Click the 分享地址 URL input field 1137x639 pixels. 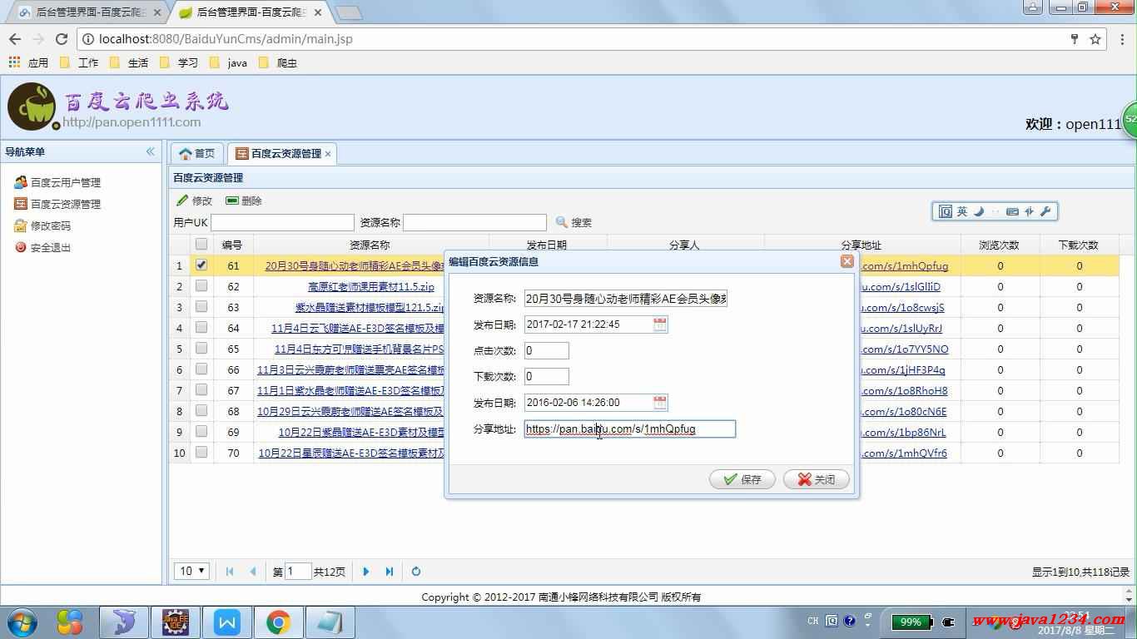point(630,428)
